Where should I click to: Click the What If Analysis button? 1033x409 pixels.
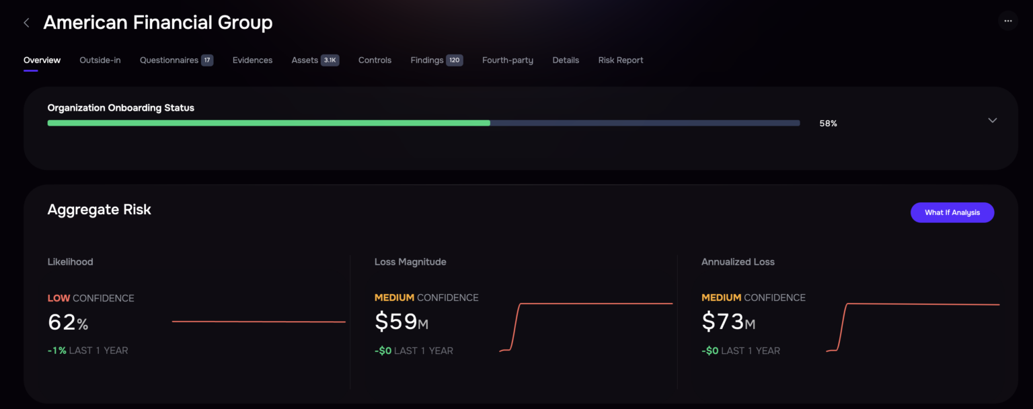point(952,212)
